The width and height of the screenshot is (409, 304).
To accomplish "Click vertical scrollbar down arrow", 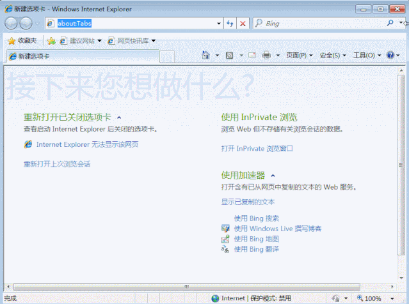I will pos(401,278).
